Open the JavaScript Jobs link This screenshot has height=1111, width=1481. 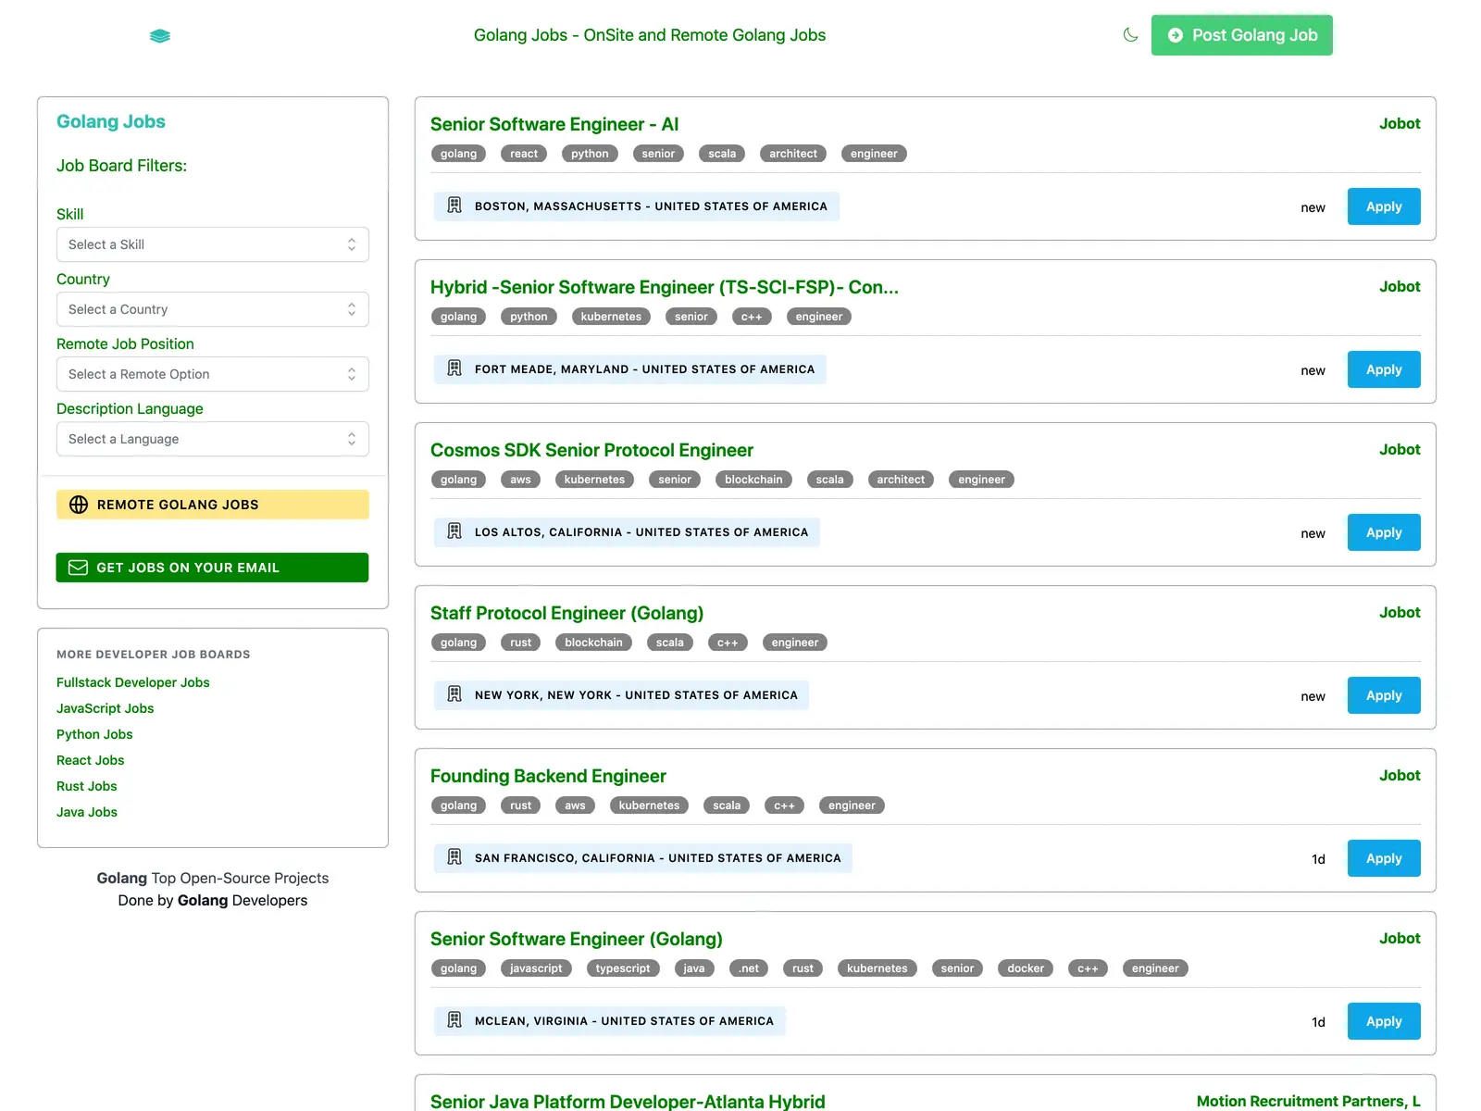coord(106,708)
